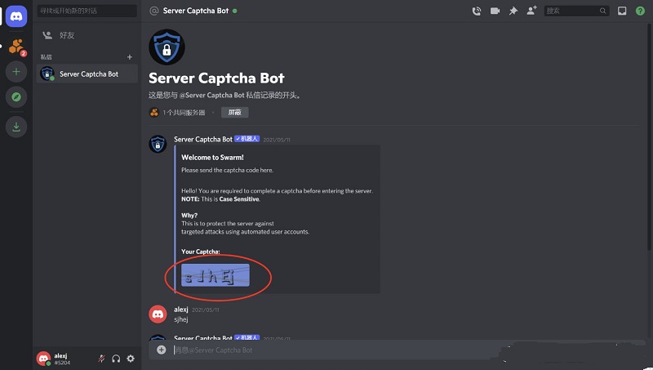
Task: Toggle headphone deafen
Action: pyautogui.click(x=116, y=359)
